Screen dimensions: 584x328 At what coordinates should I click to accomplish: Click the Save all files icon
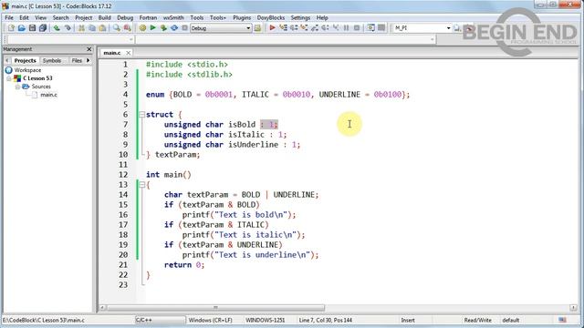pos(43,28)
